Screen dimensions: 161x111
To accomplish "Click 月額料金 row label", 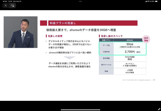I will coord(106,52).
